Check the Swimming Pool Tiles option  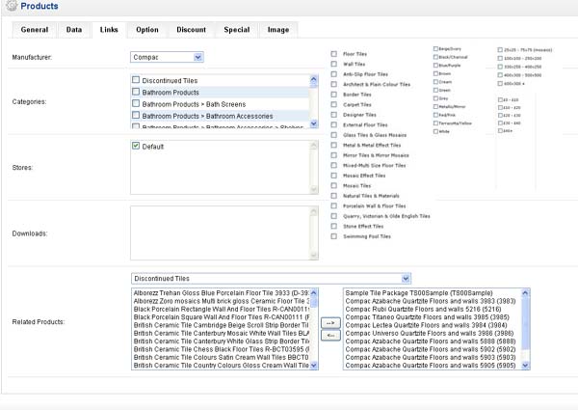tap(333, 236)
